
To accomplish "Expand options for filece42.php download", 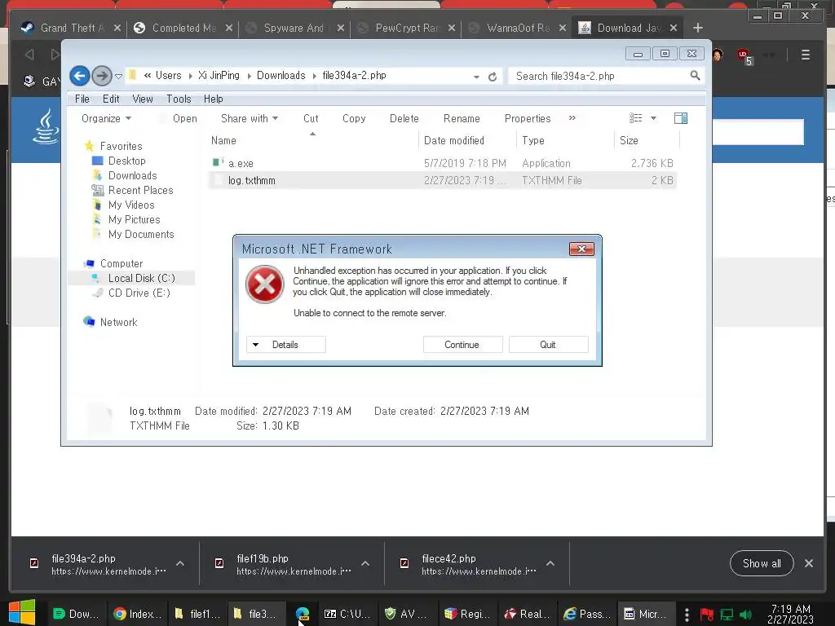I will pyautogui.click(x=550, y=563).
